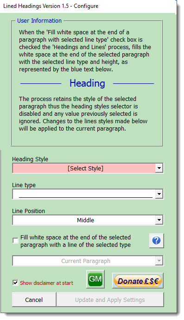The height and width of the screenshot is (320, 184).
Task: Expand the Line type dropdown arrow
Action: coord(159,194)
